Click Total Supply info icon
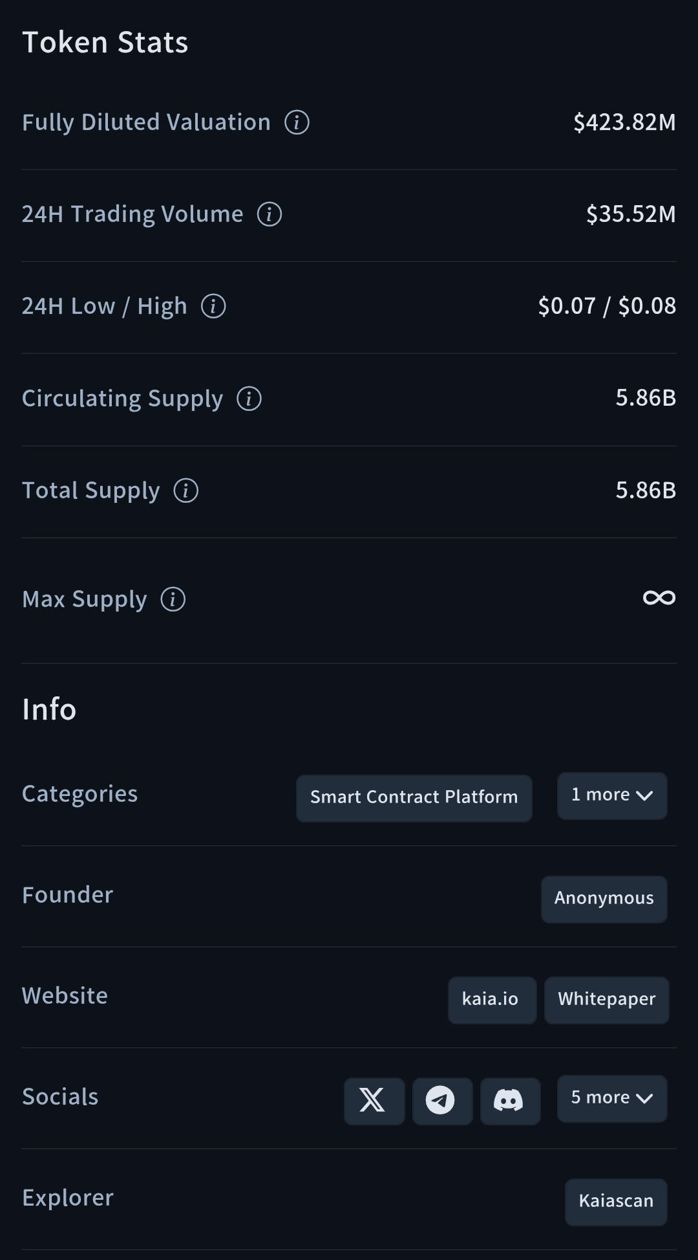This screenshot has height=1260, width=698. pyautogui.click(x=186, y=491)
